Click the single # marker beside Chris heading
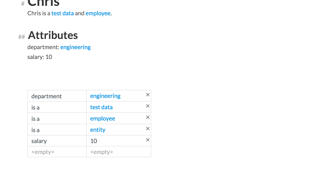 (23, 4)
